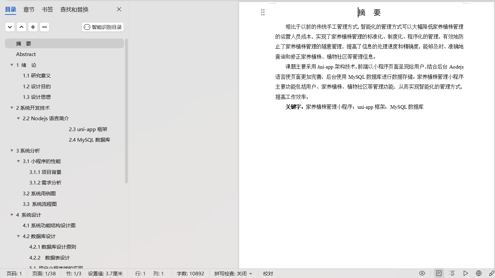The image size is (495, 278).
Task: Click the up-chevron button in outline toolbar
Action: [21, 27]
